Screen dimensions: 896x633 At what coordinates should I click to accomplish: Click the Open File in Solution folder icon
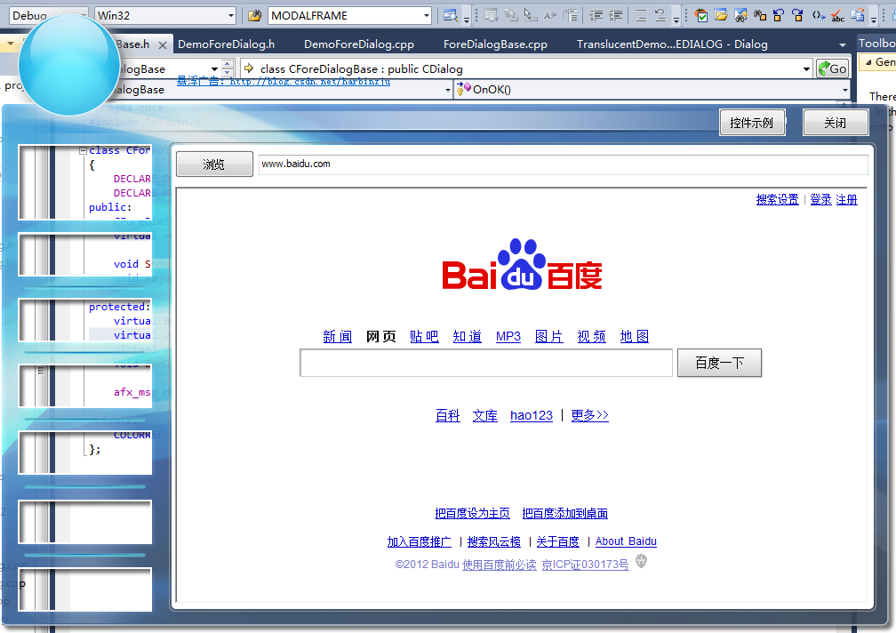(721, 16)
